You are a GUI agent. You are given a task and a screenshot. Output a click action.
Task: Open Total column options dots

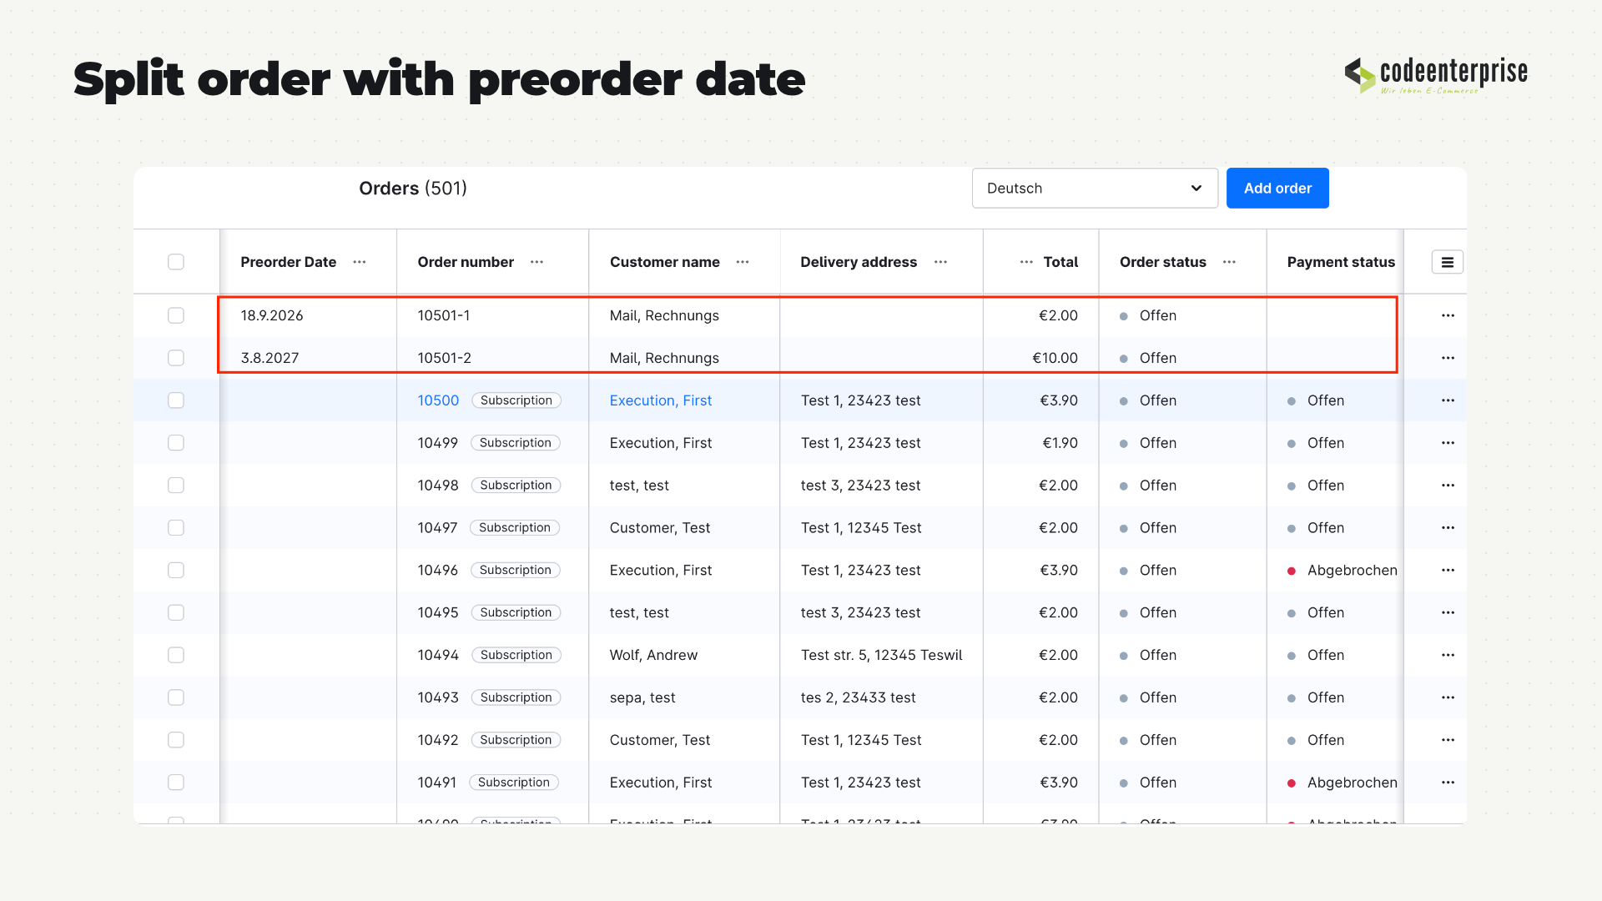tap(1026, 262)
